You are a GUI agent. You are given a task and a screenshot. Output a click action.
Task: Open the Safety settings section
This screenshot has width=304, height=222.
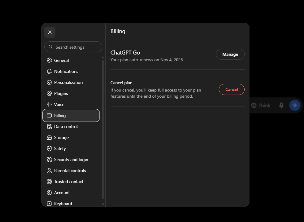click(71, 149)
